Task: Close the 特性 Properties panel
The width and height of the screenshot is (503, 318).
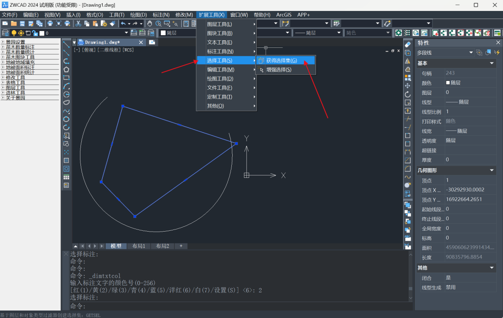Action: click(x=498, y=43)
